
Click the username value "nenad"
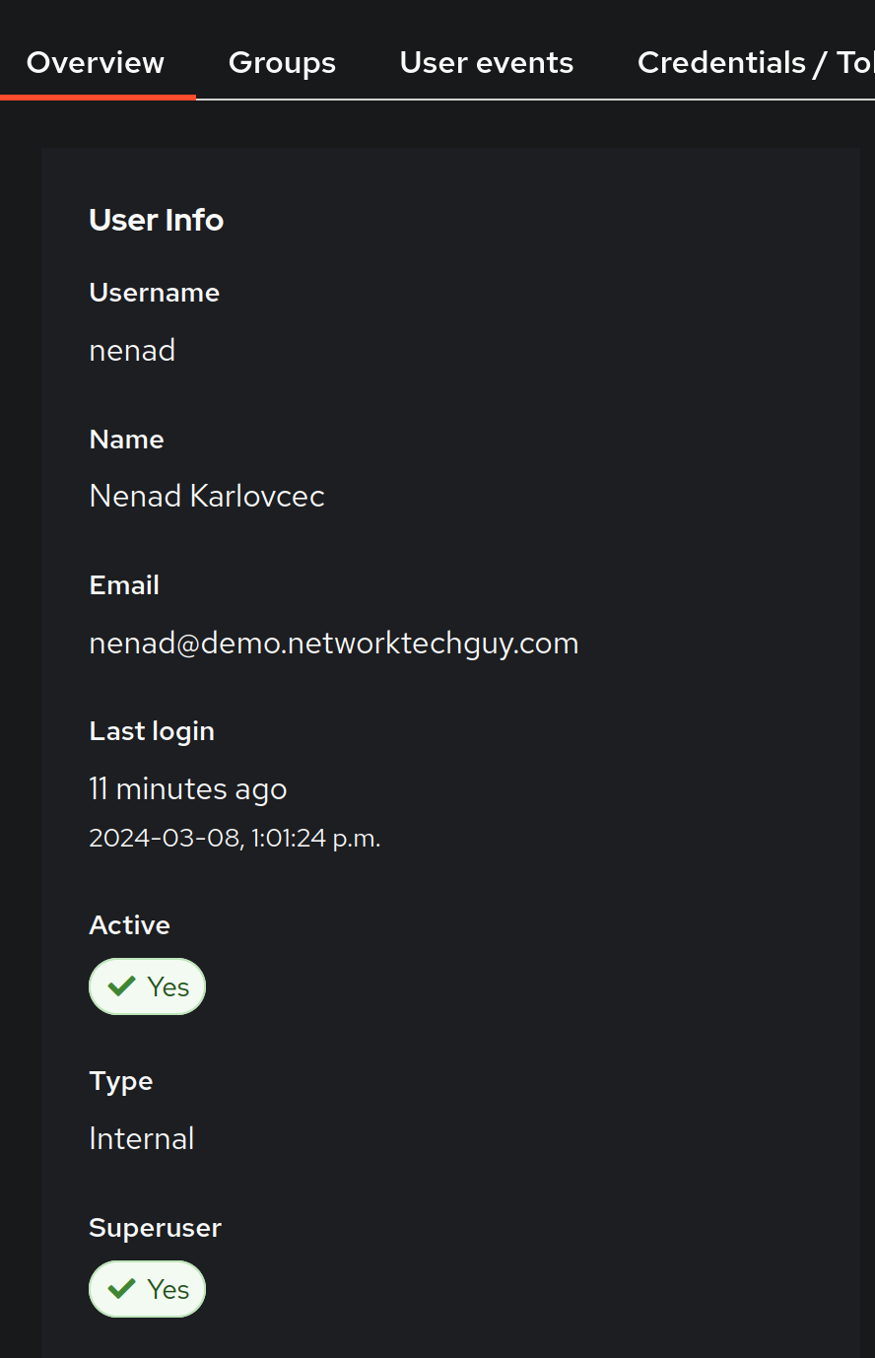tap(132, 351)
